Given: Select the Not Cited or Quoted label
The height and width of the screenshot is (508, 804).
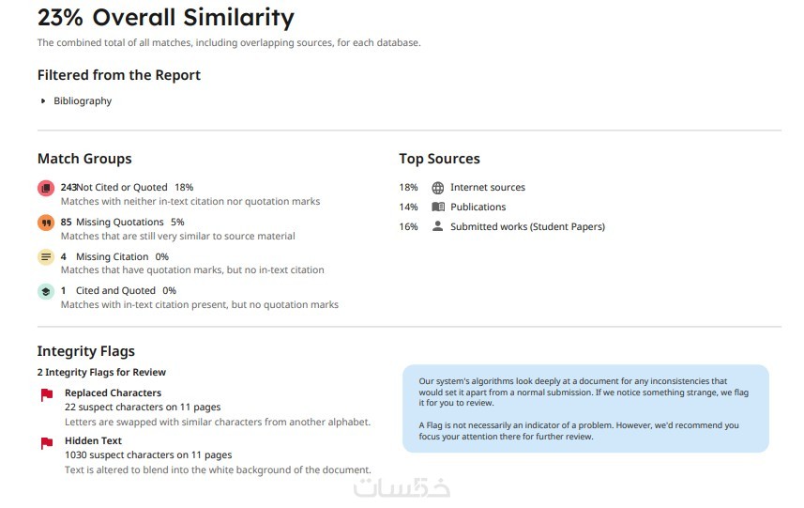Looking at the screenshot, I should (122, 188).
